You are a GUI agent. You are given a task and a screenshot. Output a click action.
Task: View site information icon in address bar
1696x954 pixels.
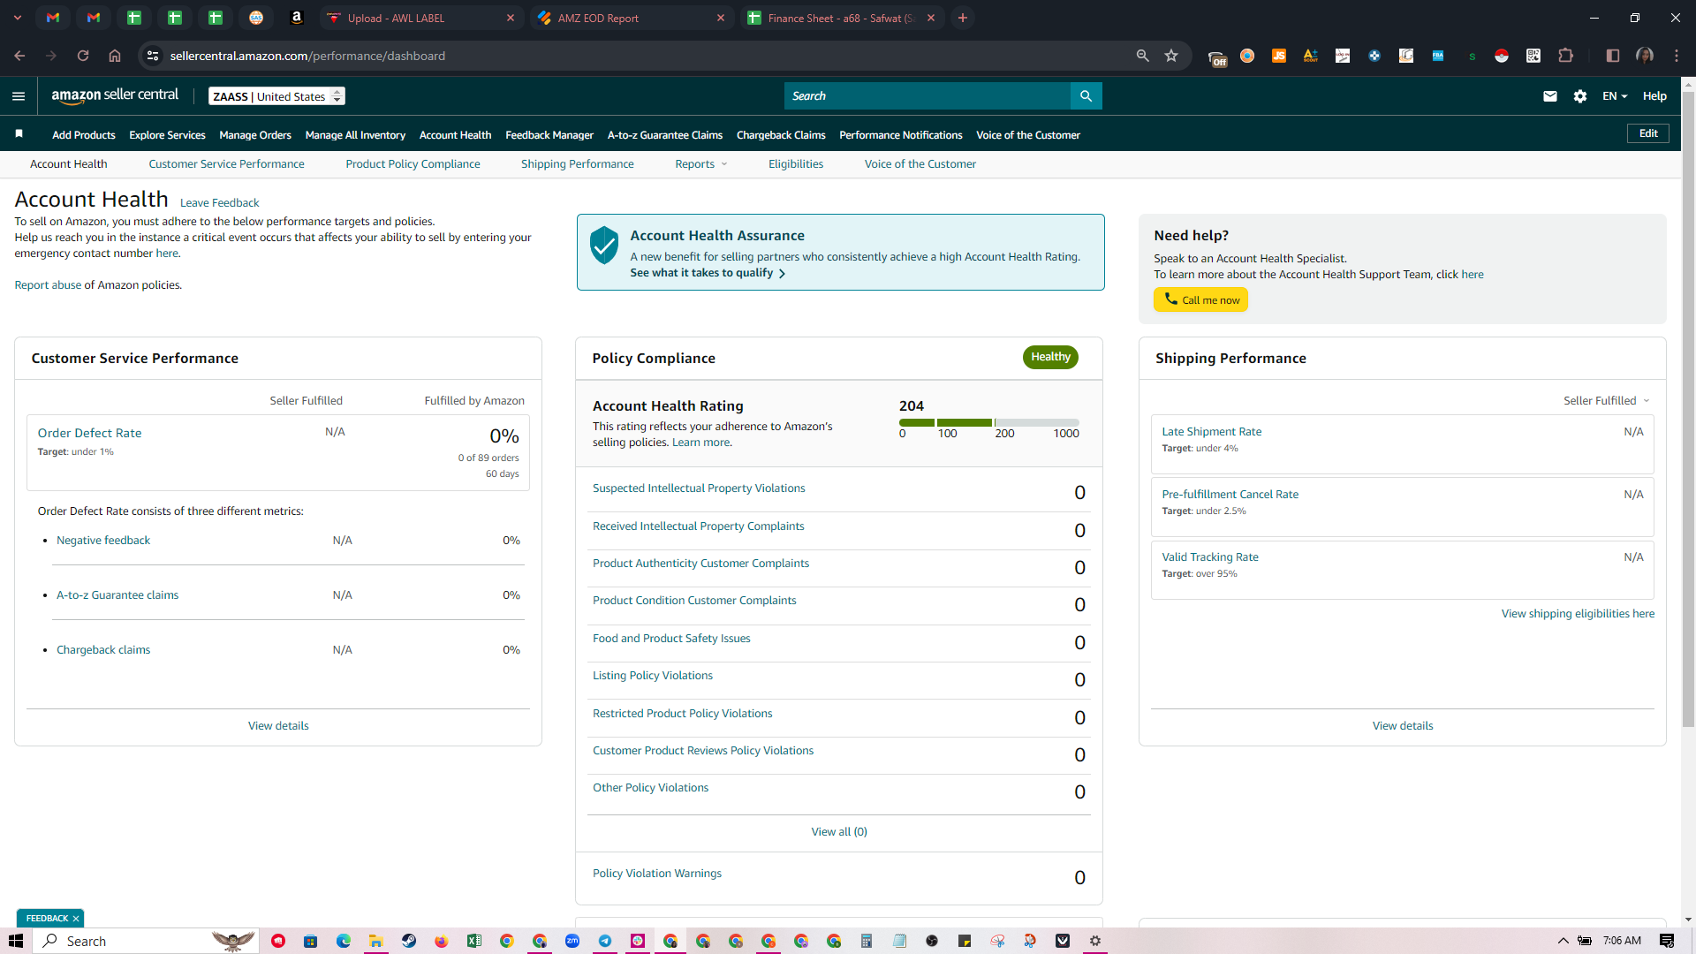(153, 56)
